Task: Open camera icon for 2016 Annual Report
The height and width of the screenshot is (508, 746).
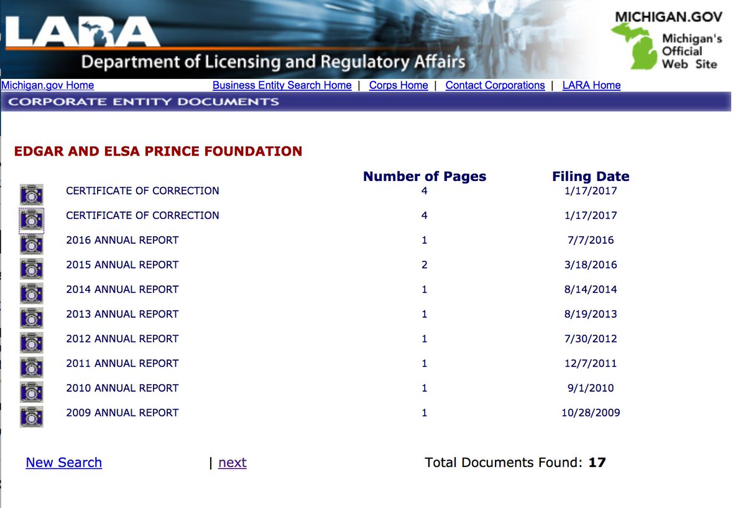Action: tap(32, 244)
